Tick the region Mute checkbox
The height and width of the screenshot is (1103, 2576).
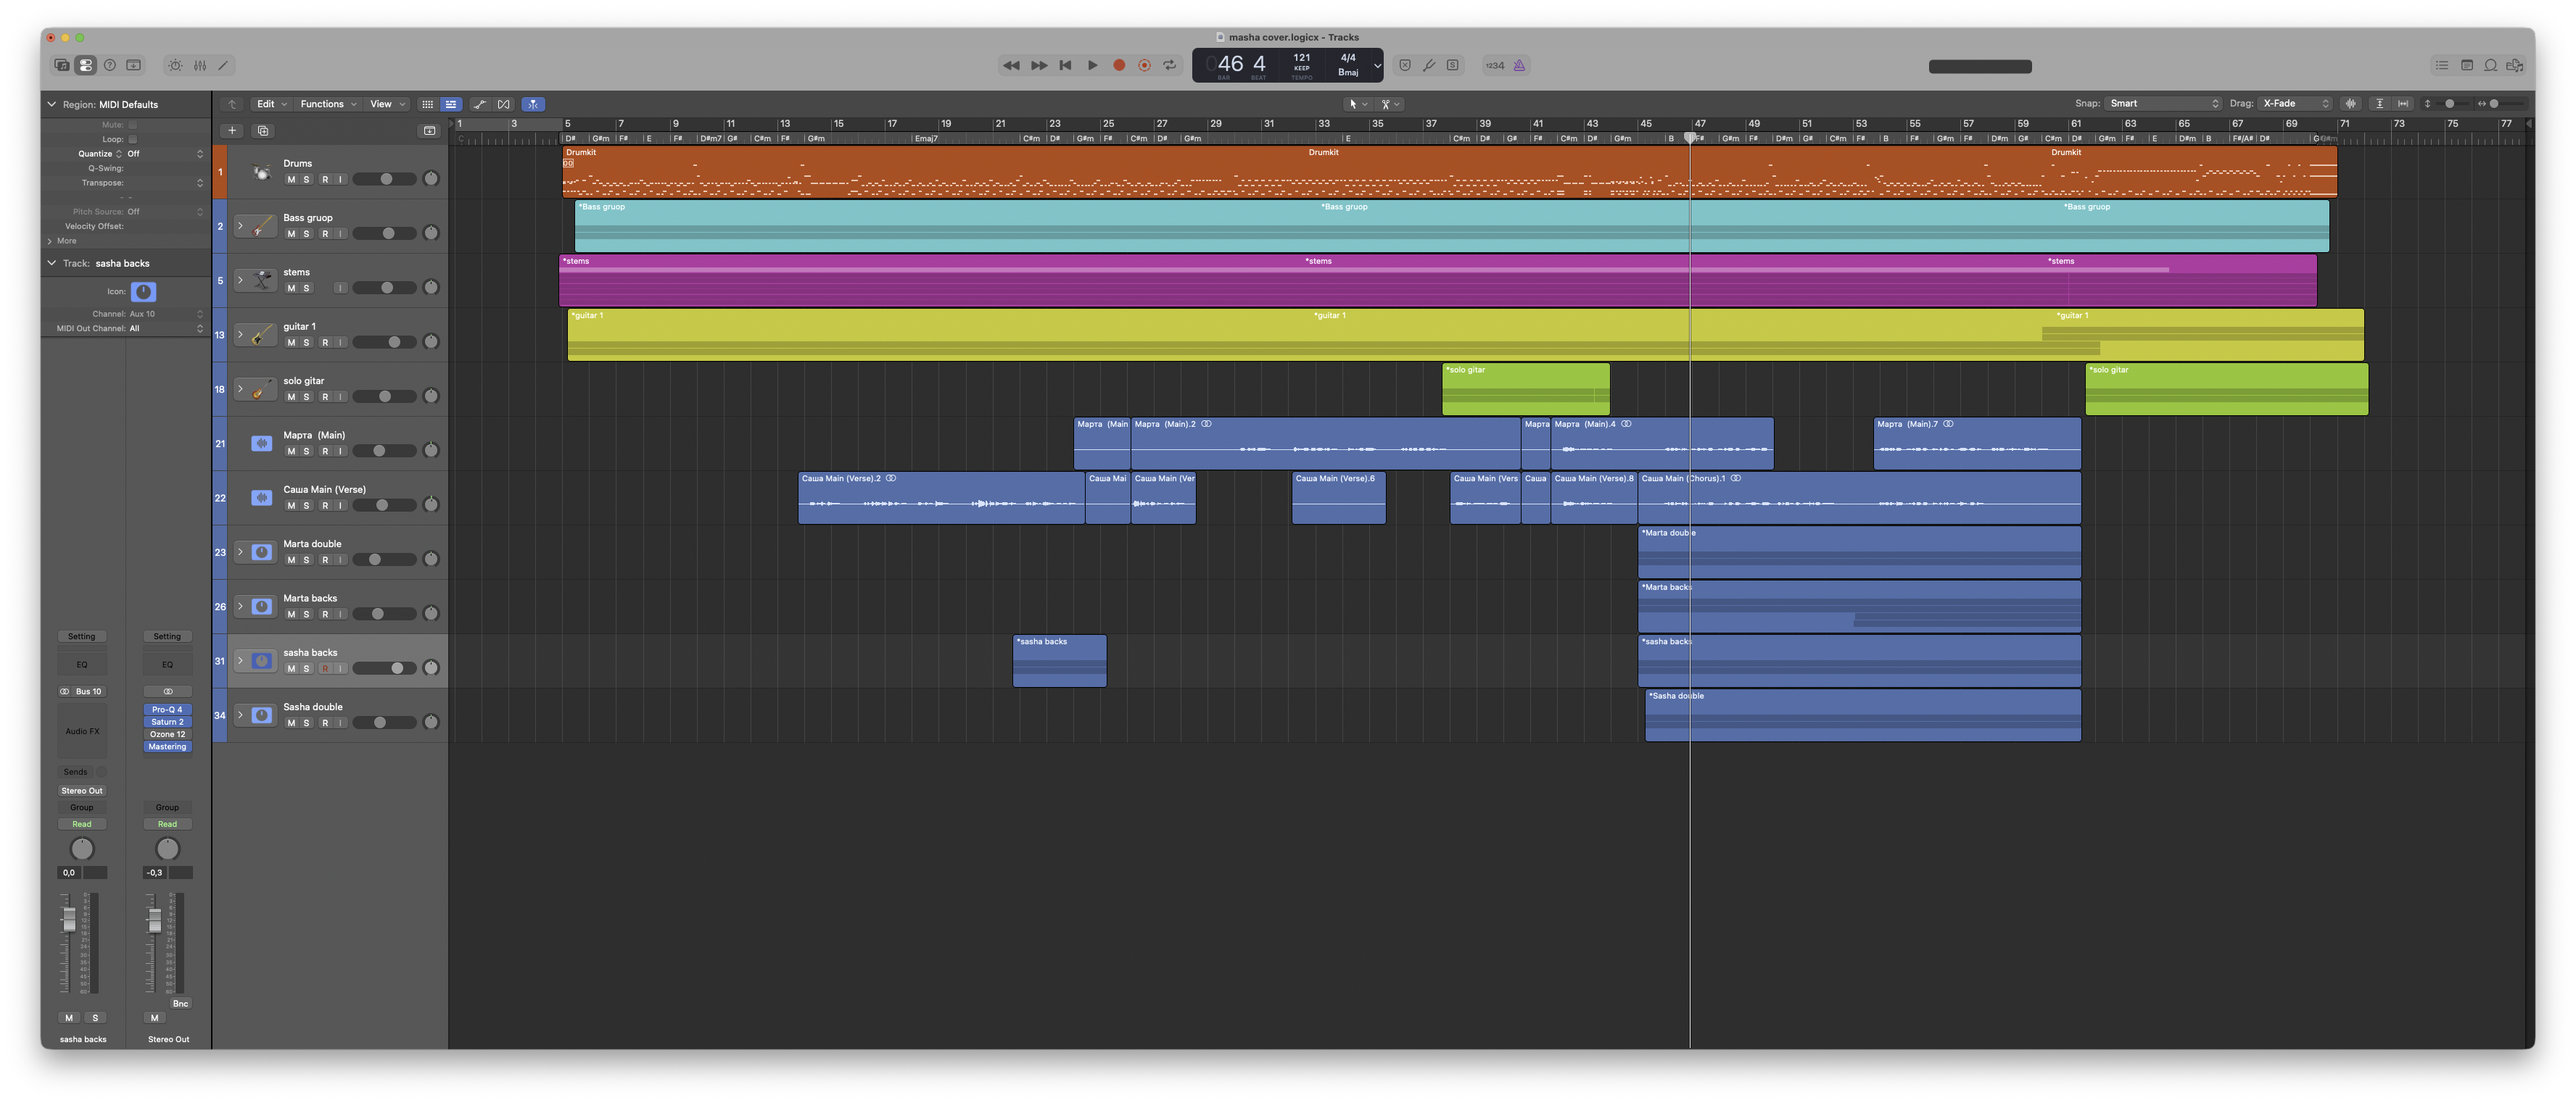[x=132, y=125]
